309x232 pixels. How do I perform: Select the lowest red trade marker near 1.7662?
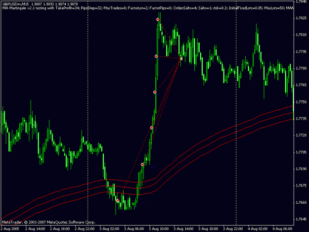tap(118, 201)
